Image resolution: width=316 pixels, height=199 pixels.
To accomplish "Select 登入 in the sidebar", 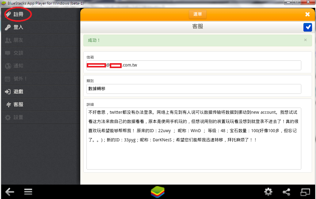I will tap(18, 27).
